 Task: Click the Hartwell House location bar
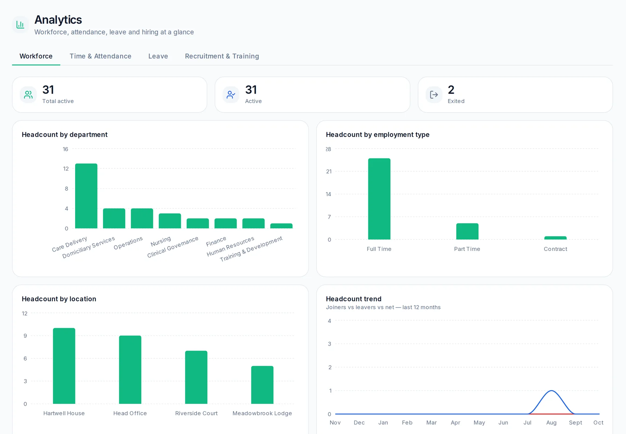64,366
